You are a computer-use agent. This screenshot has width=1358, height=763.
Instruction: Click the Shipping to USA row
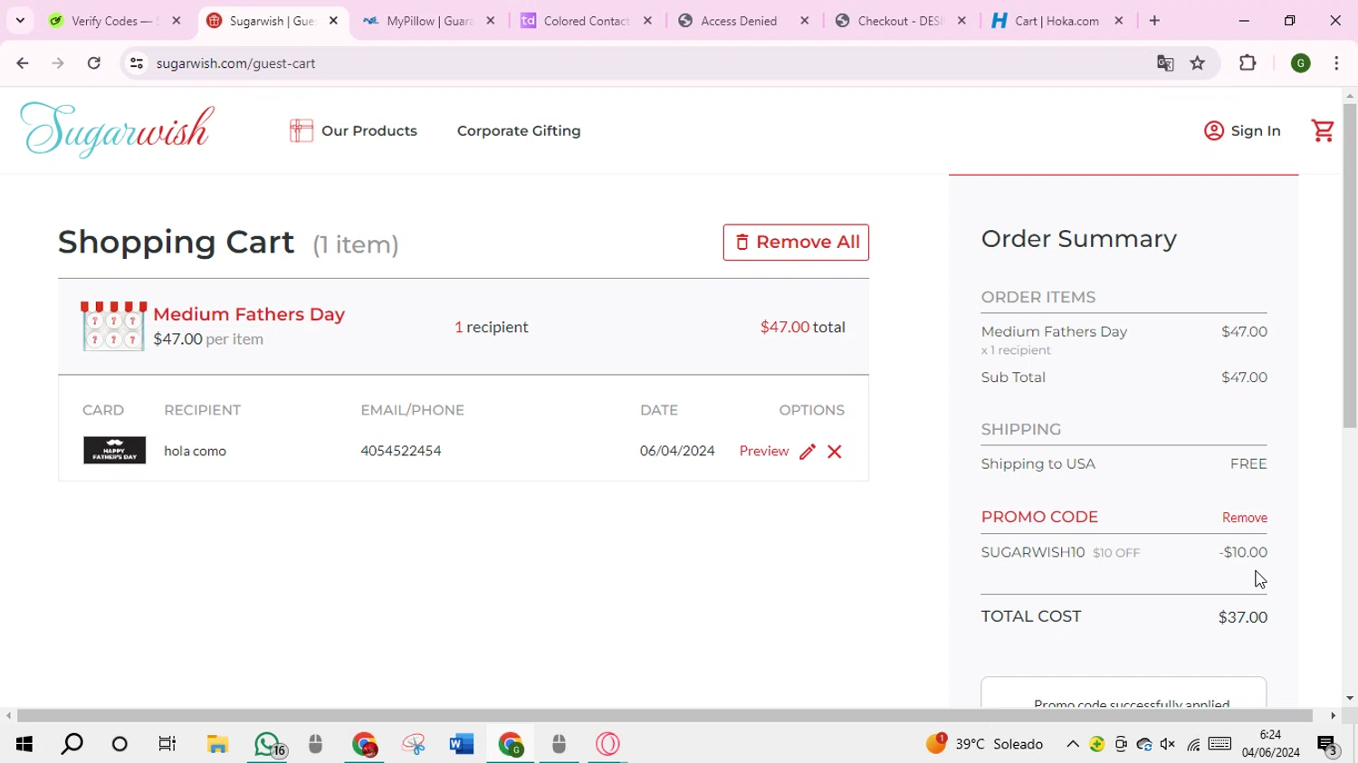[x=1124, y=463]
